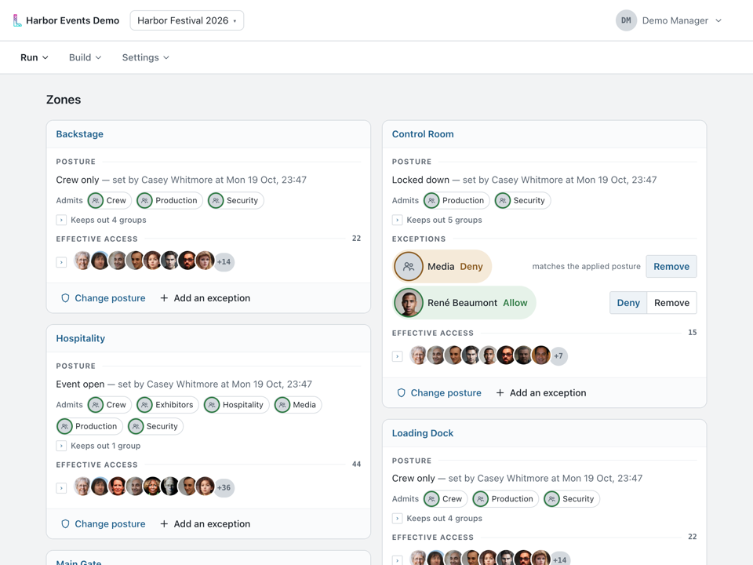Image resolution: width=753 pixels, height=565 pixels.
Task: Click the DM user avatar
Action: (626, 20)
